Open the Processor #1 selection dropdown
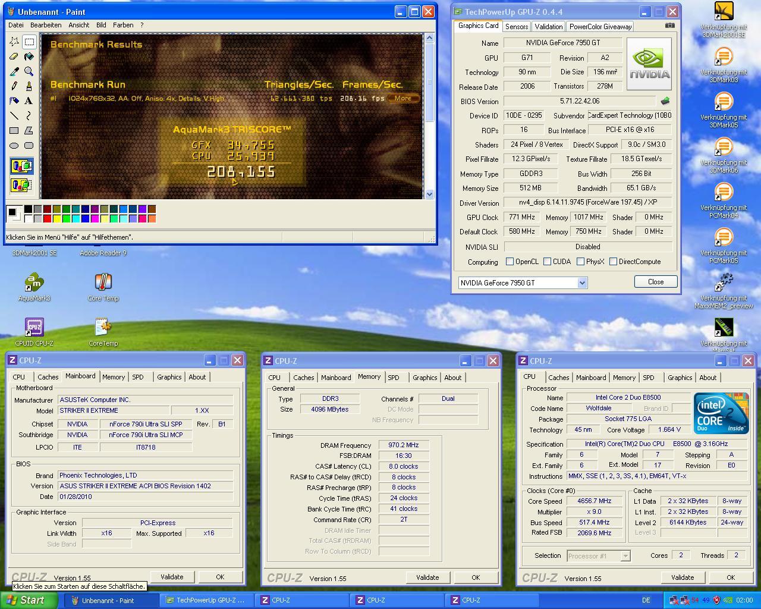761x609 pixels. (x=625, y=556)
